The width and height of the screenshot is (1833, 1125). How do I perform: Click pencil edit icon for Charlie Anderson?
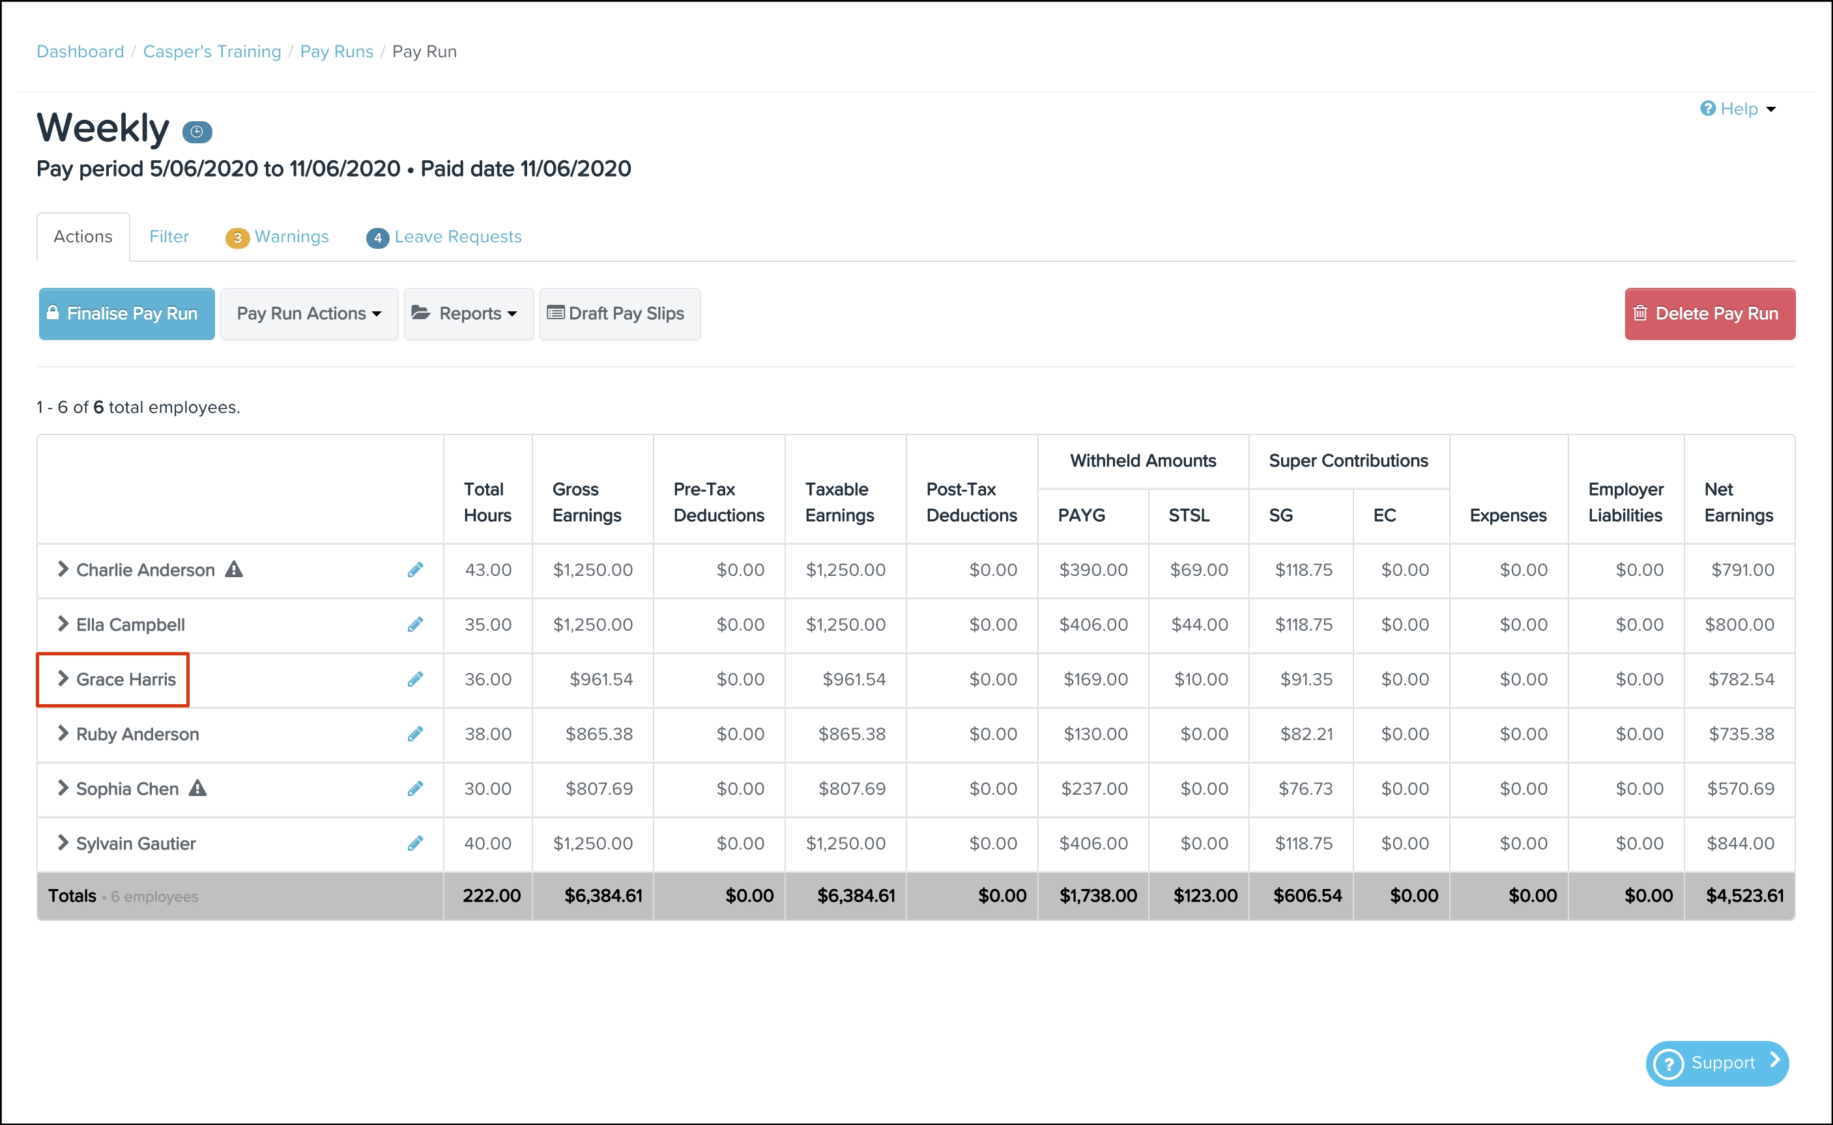click(415, 570)
